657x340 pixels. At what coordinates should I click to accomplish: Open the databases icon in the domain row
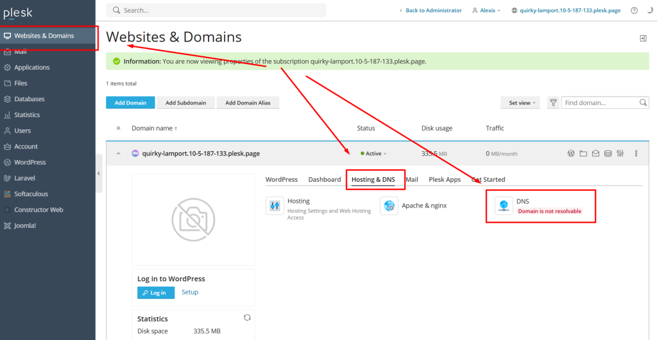[608, 154]
